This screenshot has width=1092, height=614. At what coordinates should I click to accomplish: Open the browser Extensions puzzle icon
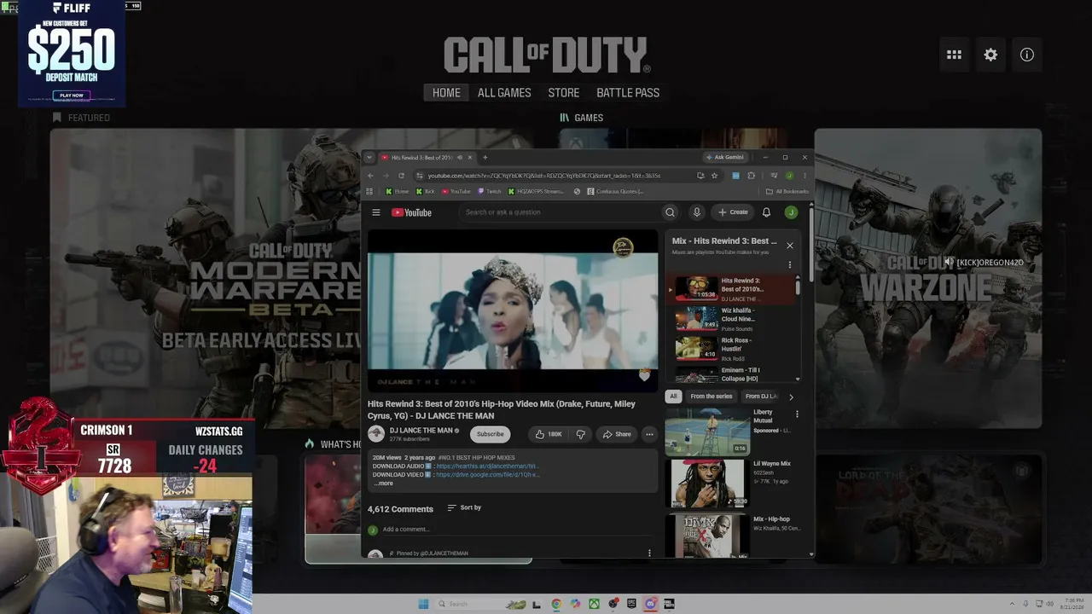click(751, 176)
